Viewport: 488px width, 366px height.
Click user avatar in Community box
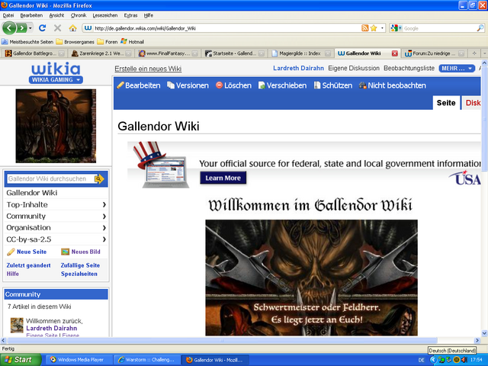coord(17,326)
